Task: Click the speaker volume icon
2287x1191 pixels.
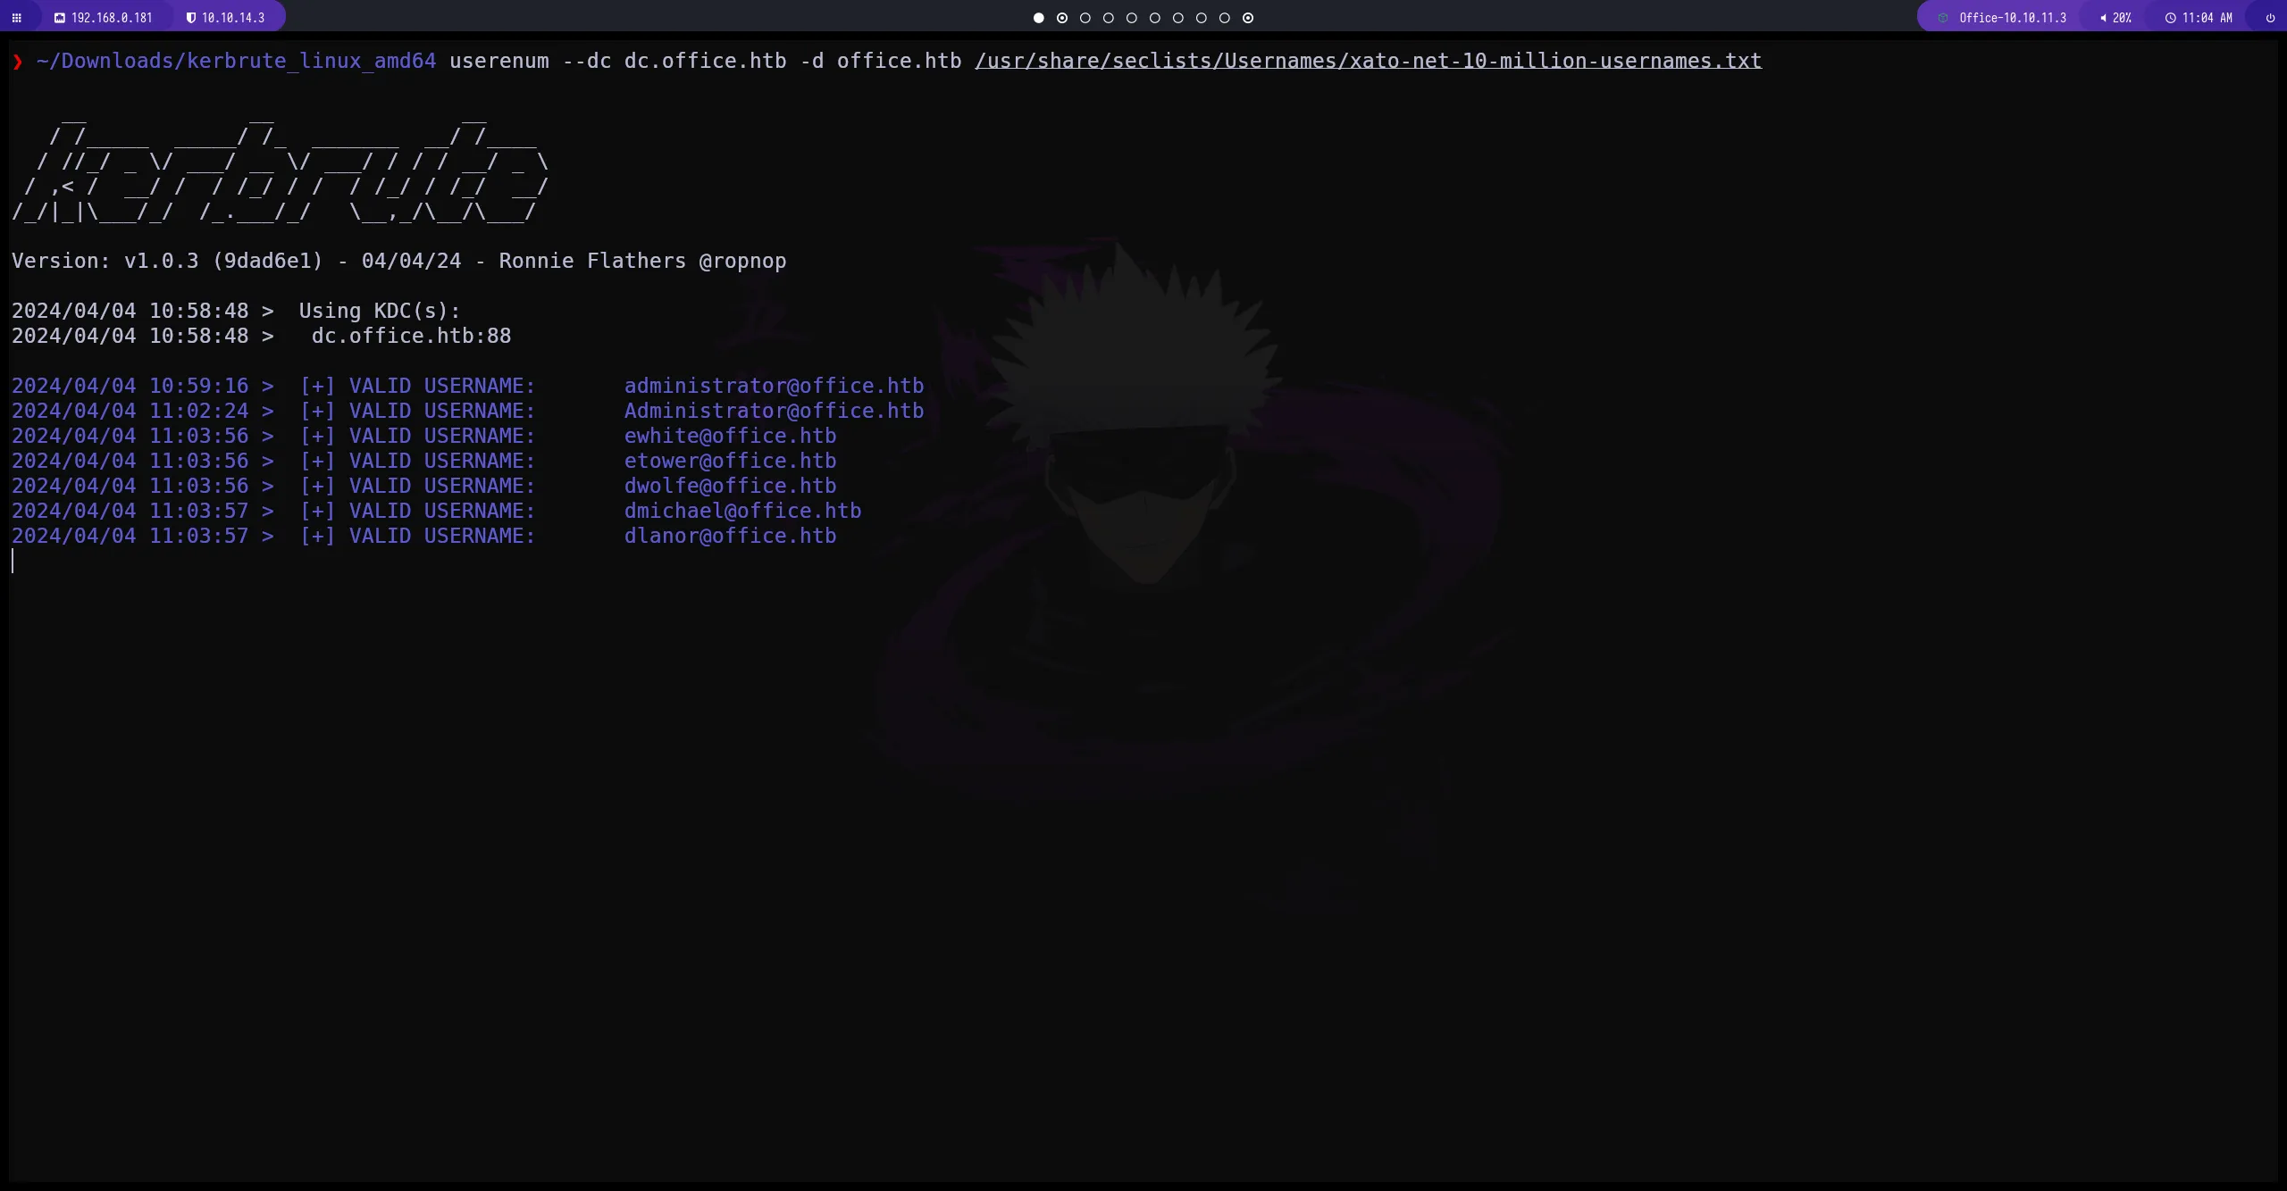Action: click(x=2103, y=18)
